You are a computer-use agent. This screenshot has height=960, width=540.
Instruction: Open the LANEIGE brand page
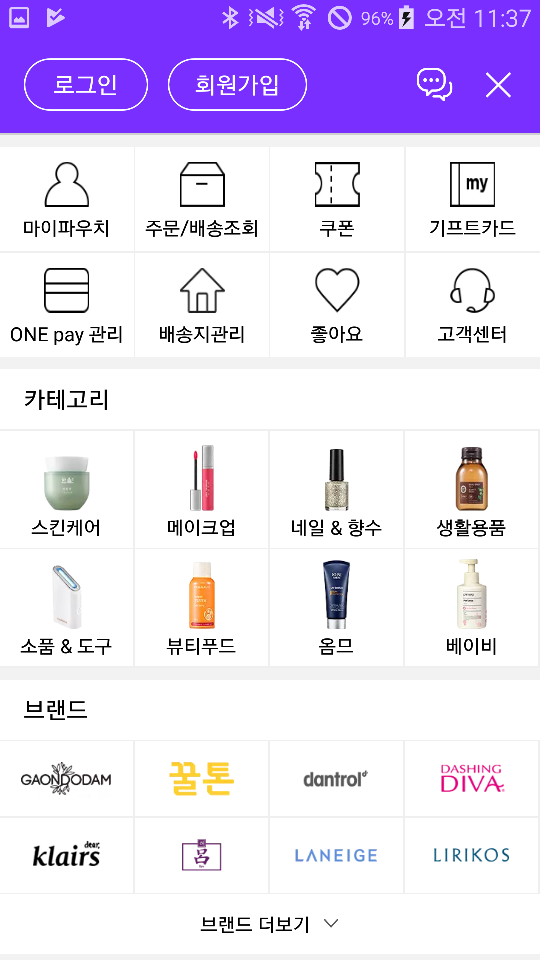pyautogui.click(x=336, y=855)
